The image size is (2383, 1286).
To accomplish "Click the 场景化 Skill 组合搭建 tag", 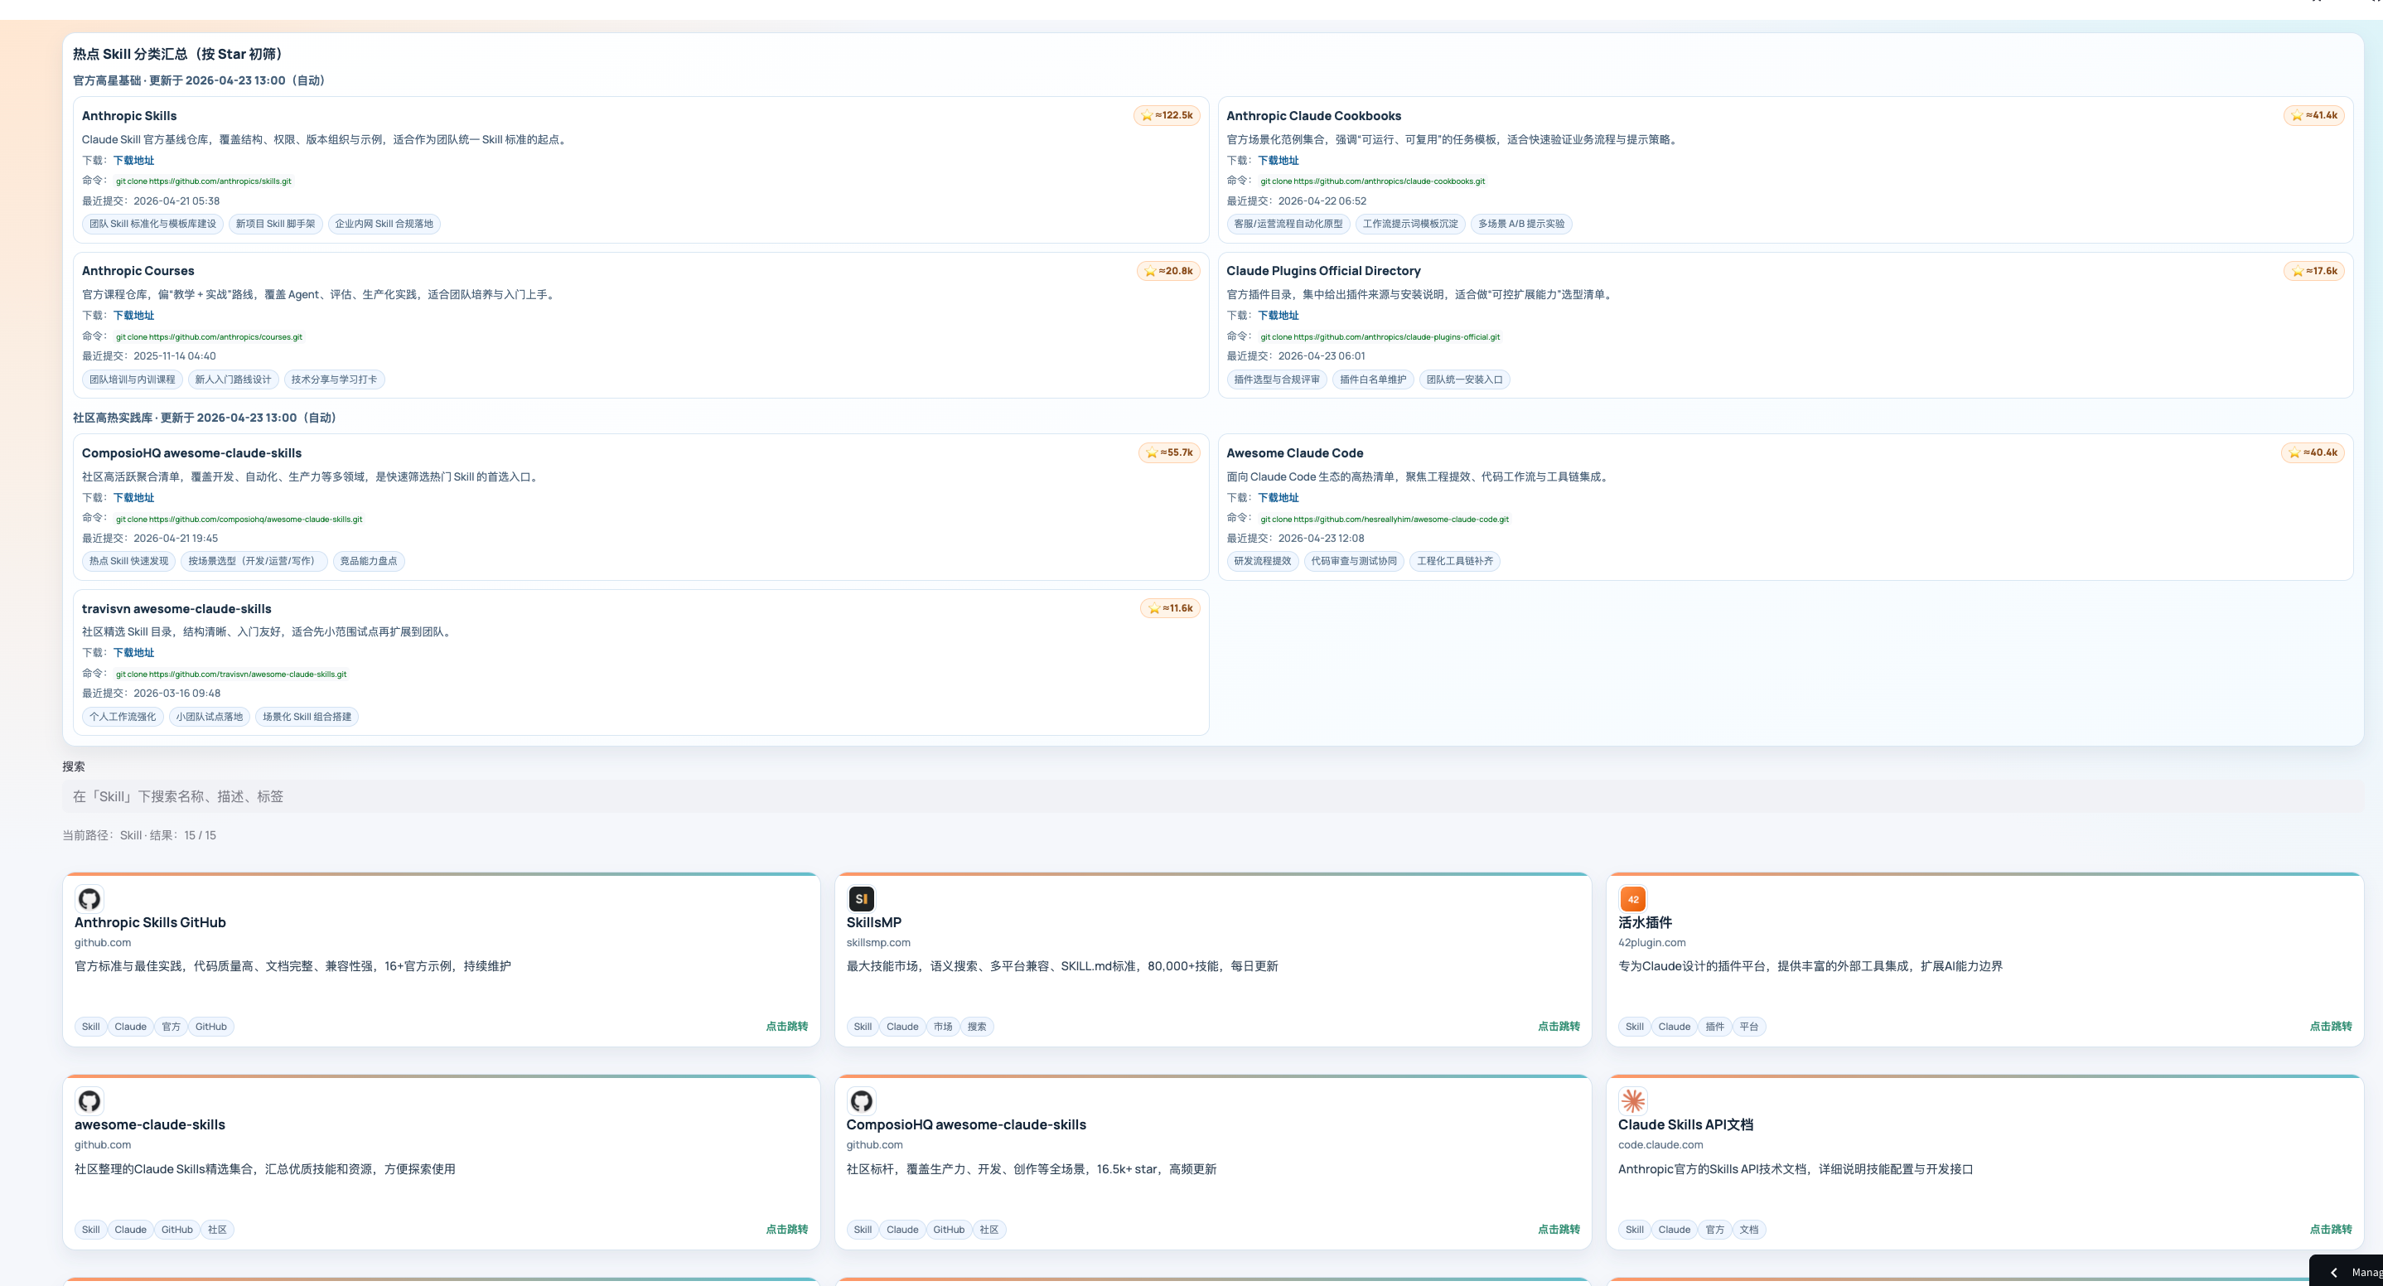I will click(307, 717).
